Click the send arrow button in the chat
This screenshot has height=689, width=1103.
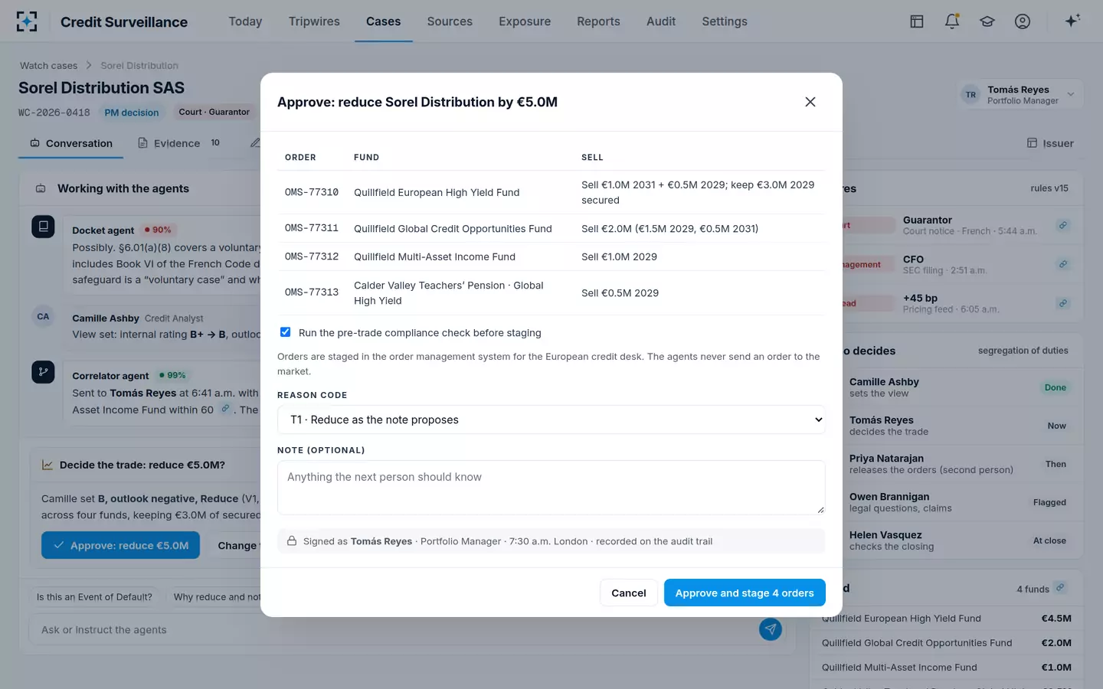771,629
